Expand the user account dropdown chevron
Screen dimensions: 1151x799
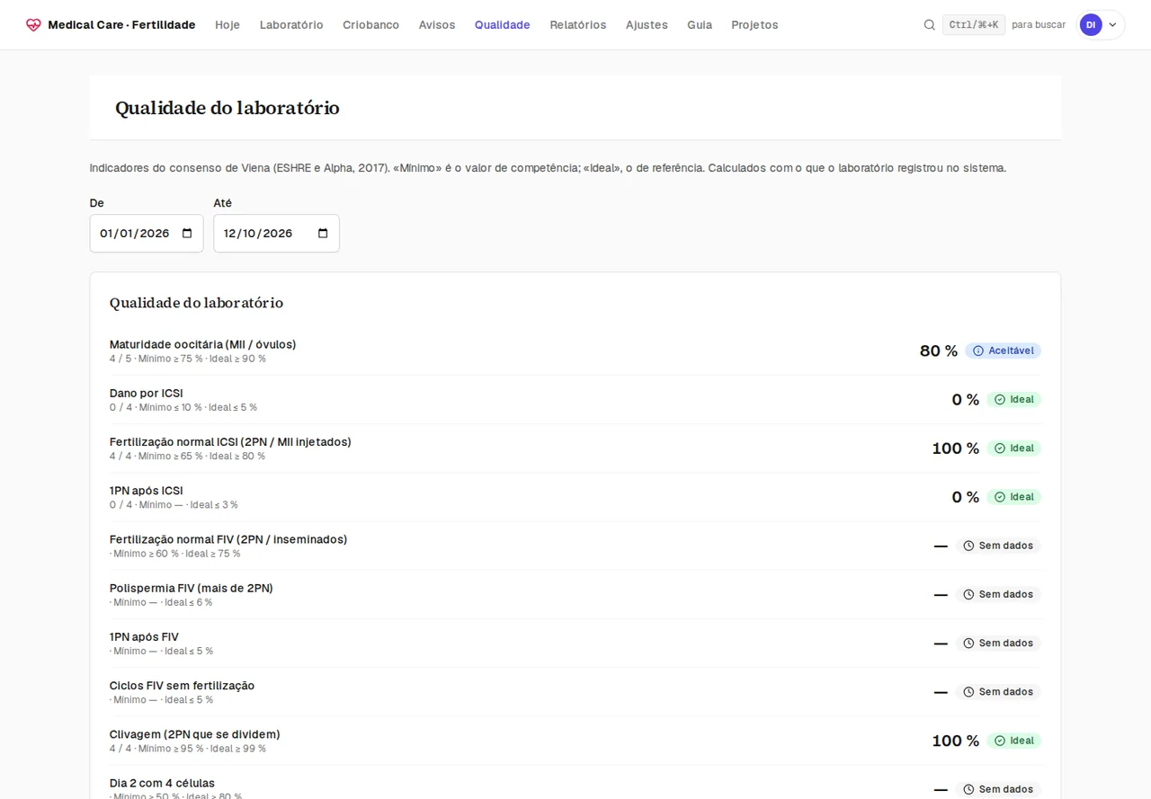(x=1112, y=25)
